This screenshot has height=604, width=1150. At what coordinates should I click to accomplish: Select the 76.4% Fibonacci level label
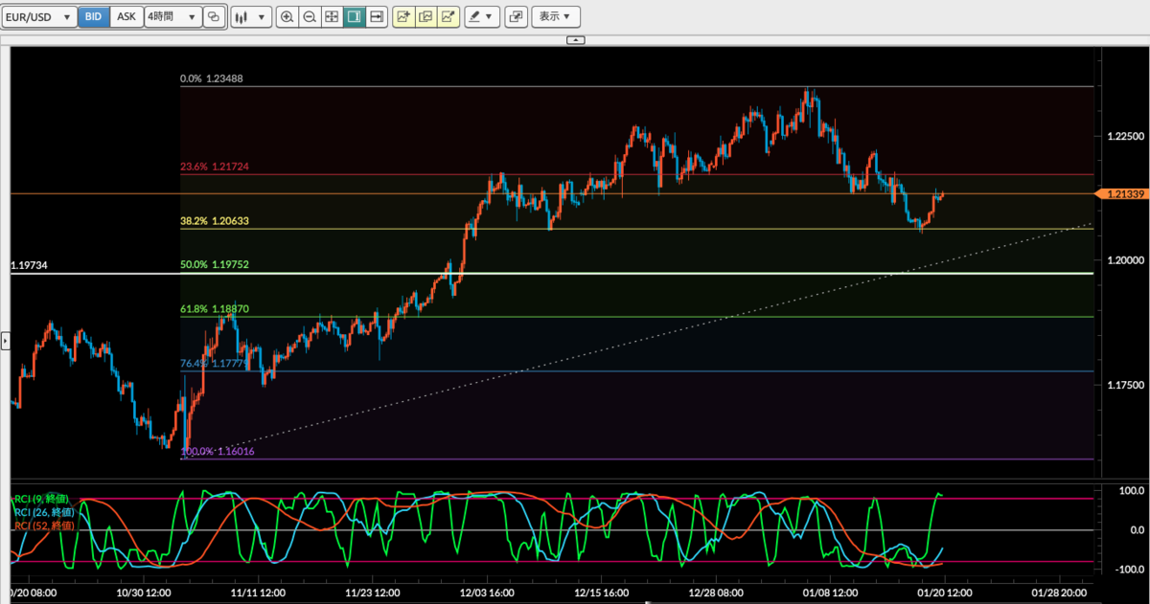214,364
